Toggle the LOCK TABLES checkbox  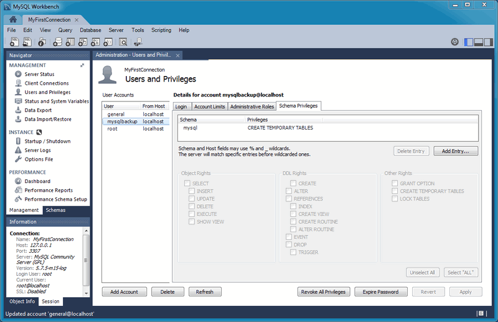(395, 199)
